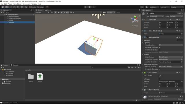Open the Account dropdown

click(154, 7)
